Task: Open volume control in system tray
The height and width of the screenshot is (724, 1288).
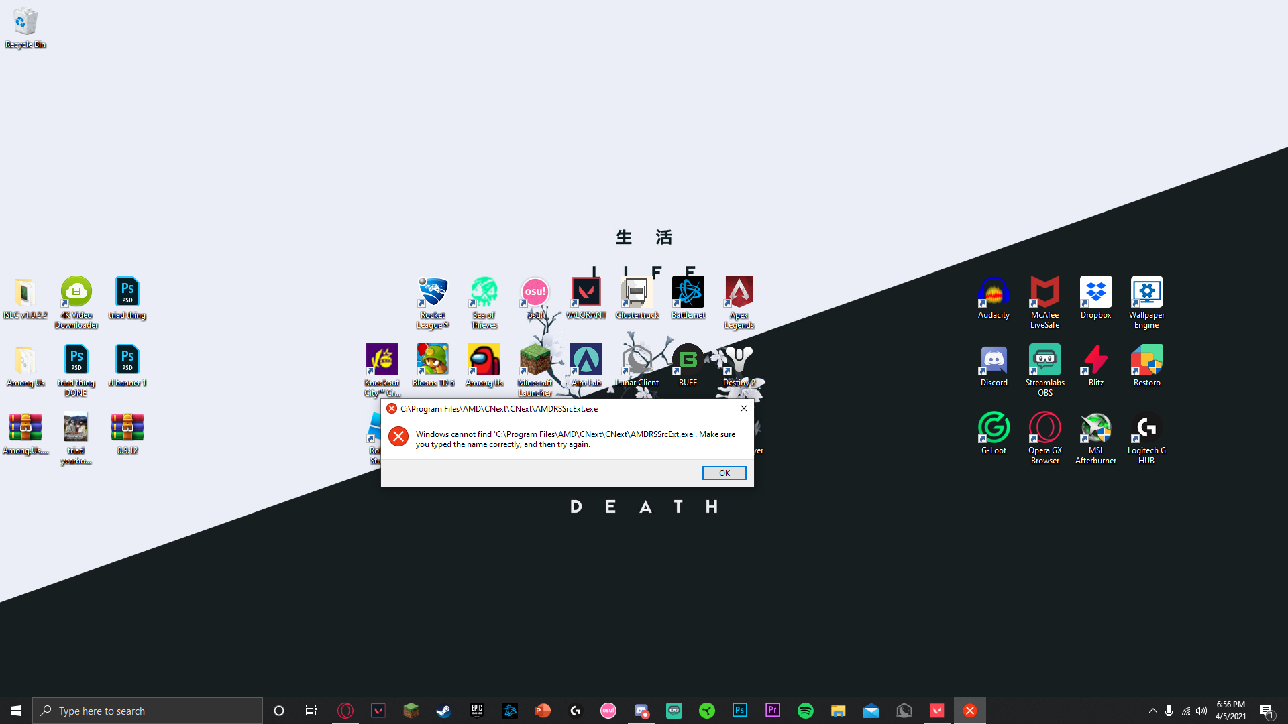Action: [1201, 711]
